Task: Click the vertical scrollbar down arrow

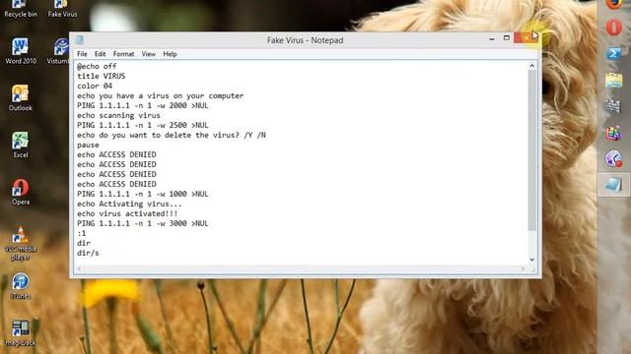Action: [x=532, y=260]
